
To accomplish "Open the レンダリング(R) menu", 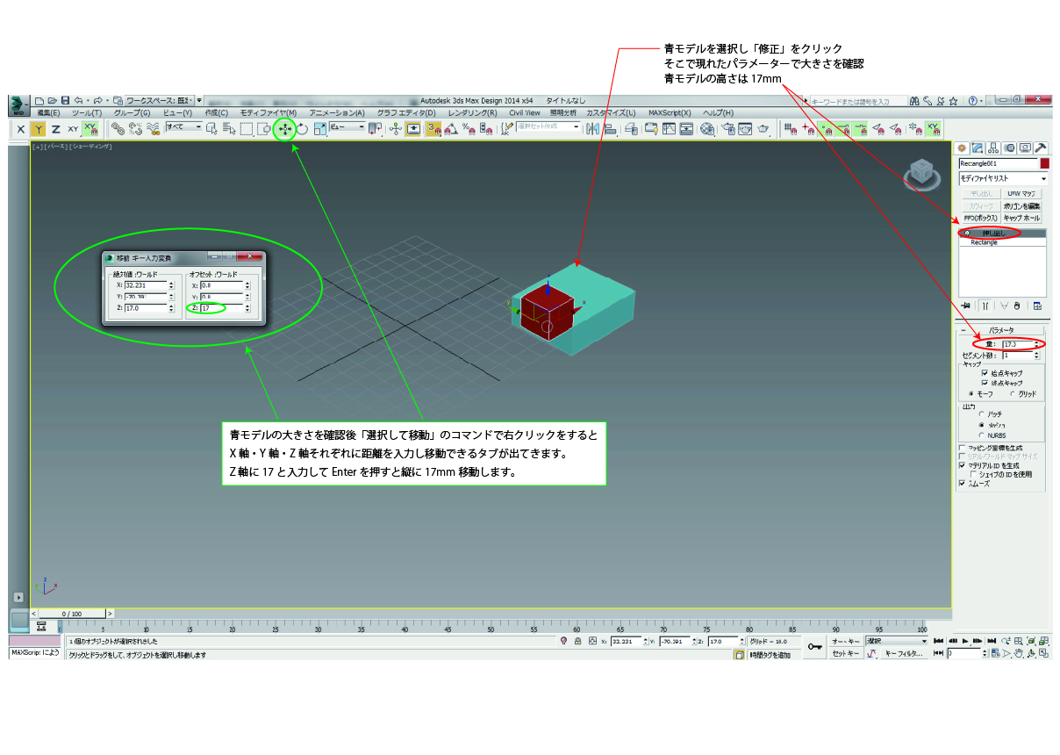I will (472, 113).
